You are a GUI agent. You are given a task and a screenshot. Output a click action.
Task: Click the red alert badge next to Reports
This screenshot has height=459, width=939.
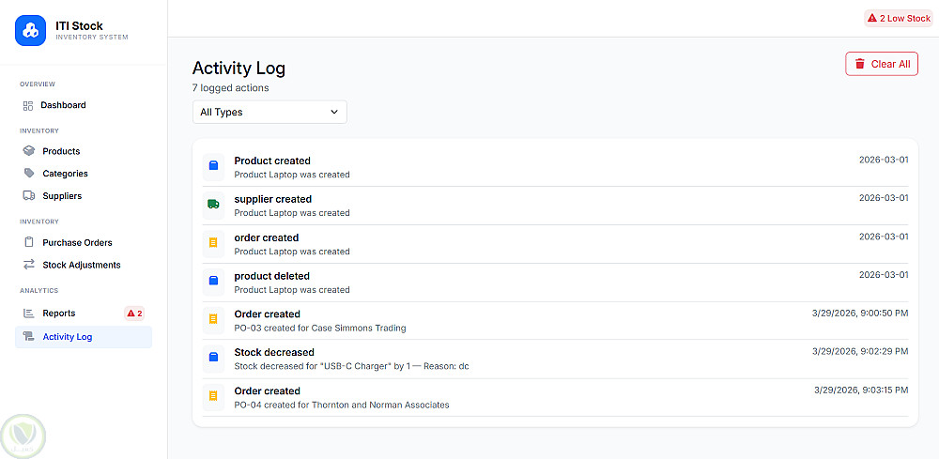point(134,314)
